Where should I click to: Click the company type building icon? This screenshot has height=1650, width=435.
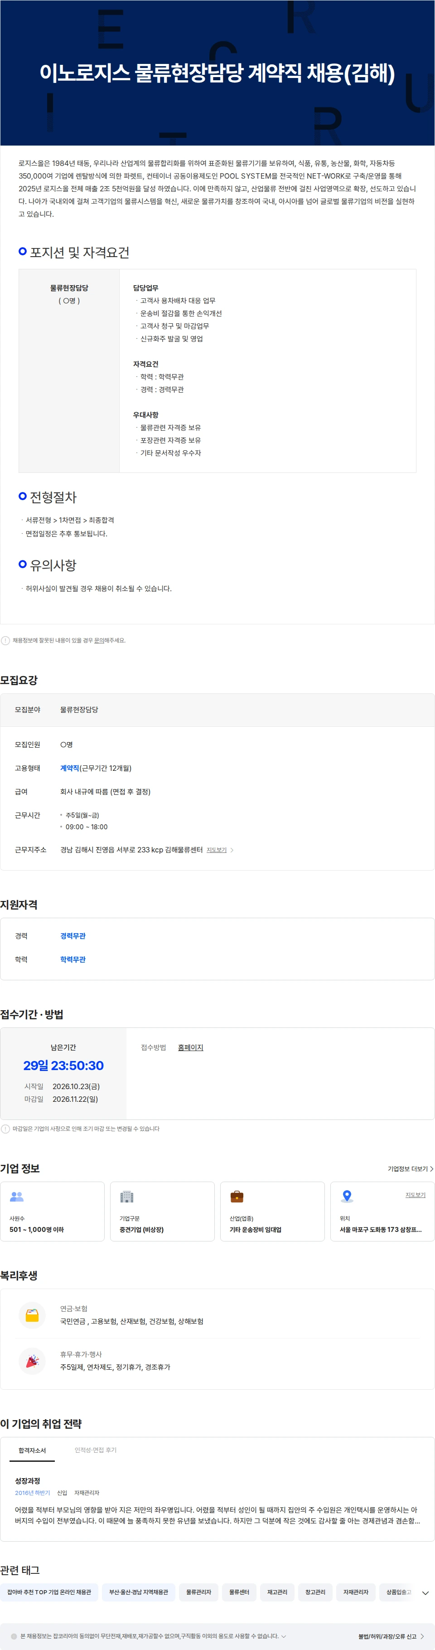pyautogui.click(x=127, y=1196)
